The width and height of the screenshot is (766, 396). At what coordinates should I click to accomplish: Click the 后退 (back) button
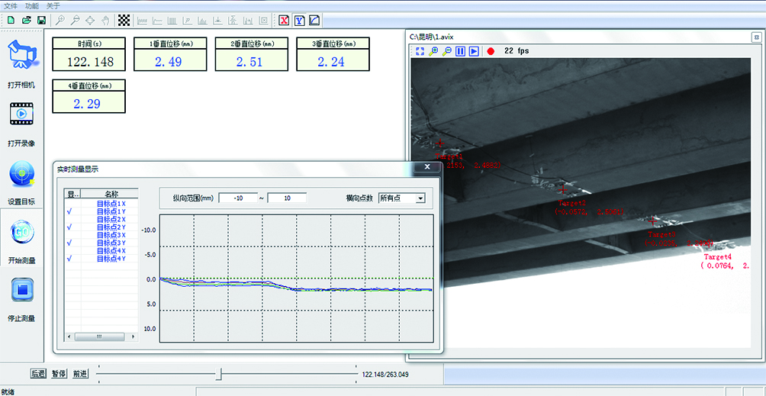pos(38,374)
